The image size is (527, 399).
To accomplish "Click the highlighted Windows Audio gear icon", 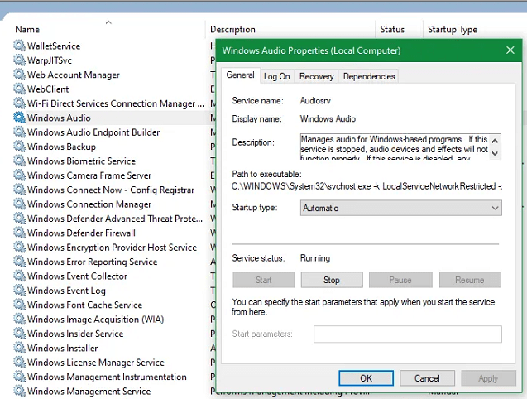I will point(19,118).
